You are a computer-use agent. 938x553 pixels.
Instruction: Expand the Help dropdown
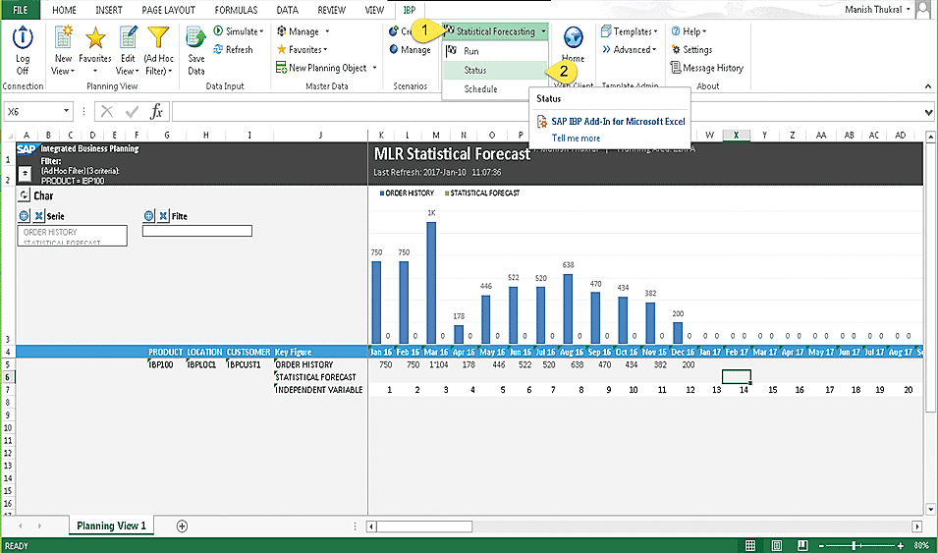704,31
